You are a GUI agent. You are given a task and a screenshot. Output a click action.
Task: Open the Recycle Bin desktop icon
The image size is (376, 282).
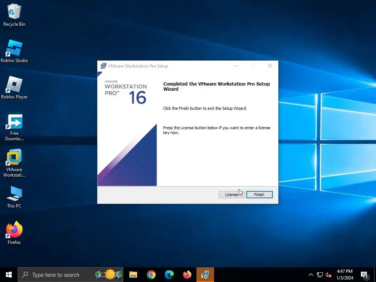pos(14,15)
